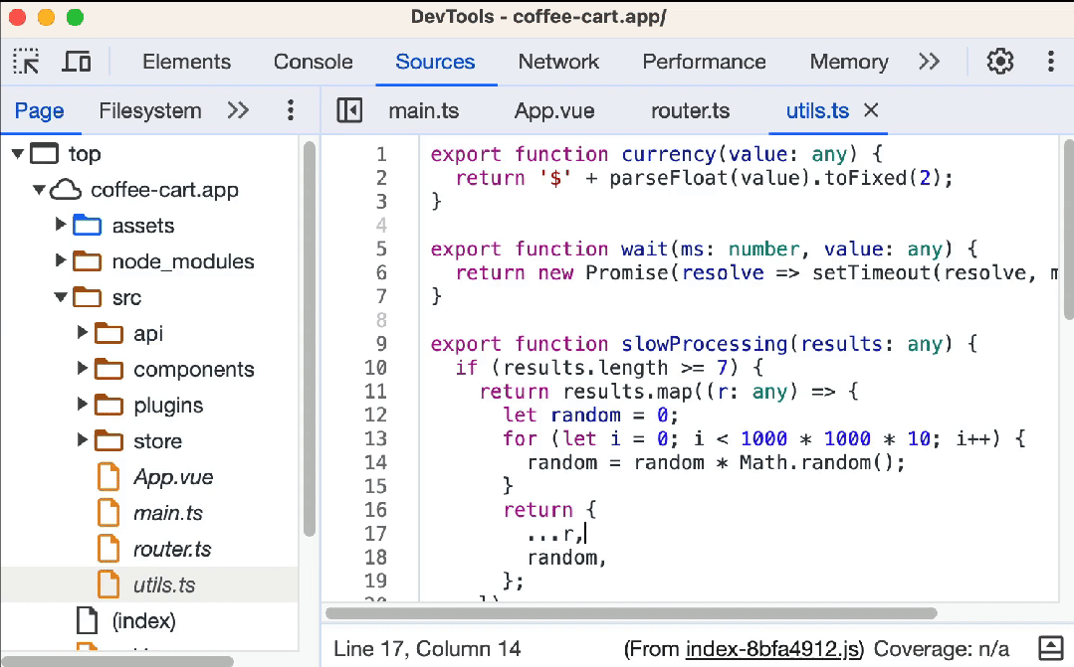The image size is (1074, 667).
Task: Follow the index-8bfa4912.js source link
Action: [x=773, y=648]
